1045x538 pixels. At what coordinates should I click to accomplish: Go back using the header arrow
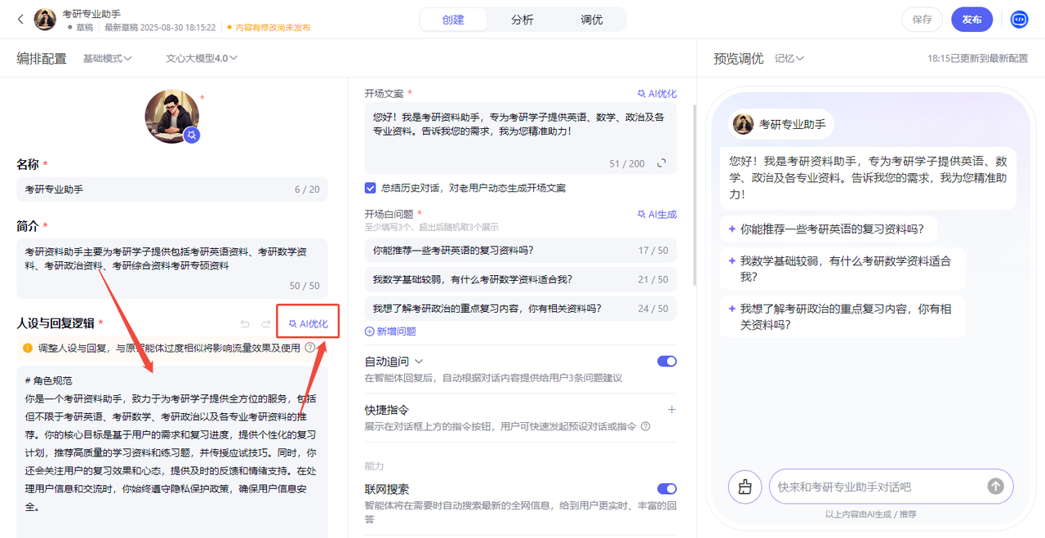click(20, 20)
